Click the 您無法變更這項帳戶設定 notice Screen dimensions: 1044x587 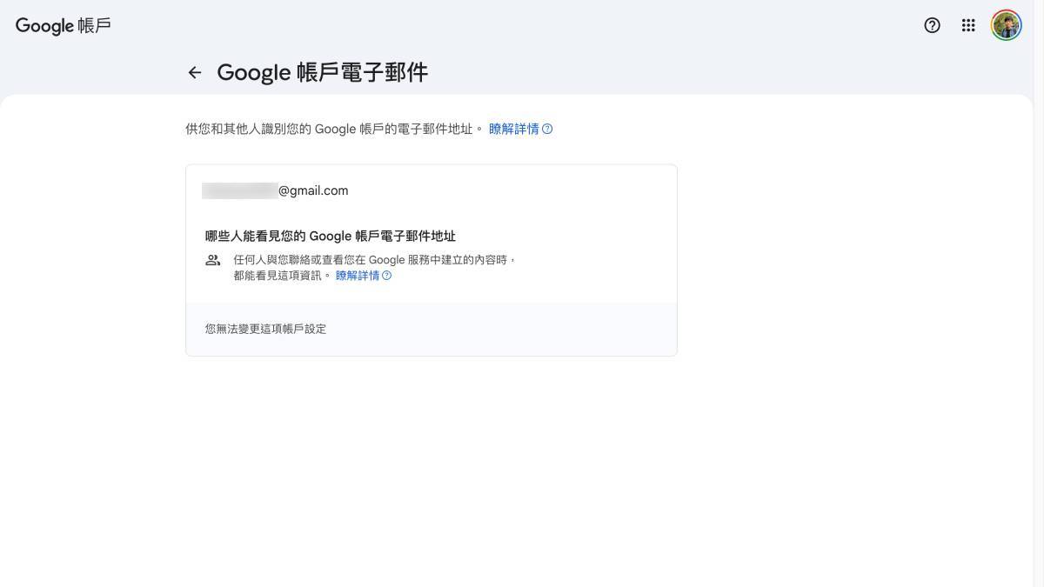[266, 329]
